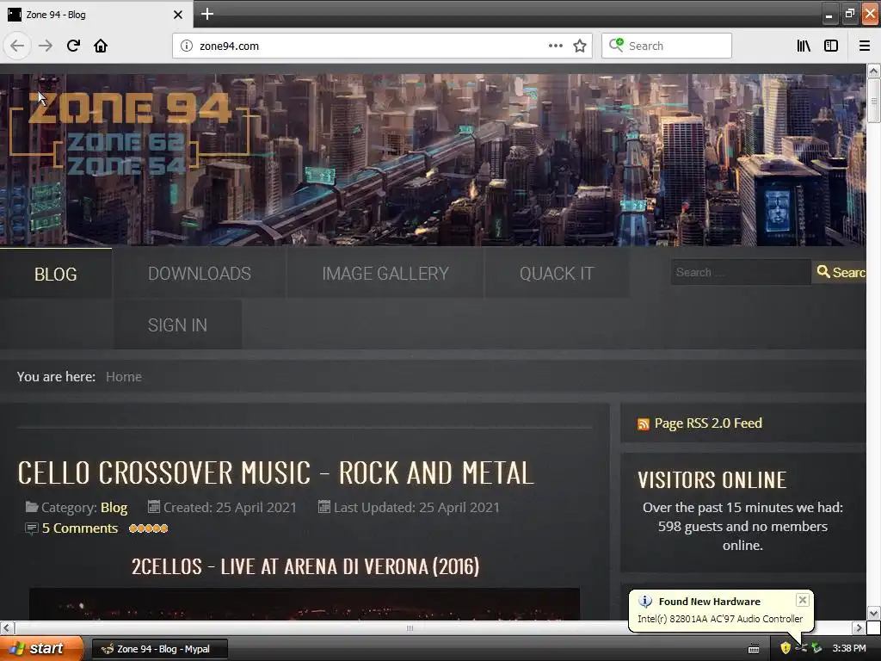The image size is (881, 661).
Task: Close the Found New Hardware balloon
Action: (x=803, y=600)
